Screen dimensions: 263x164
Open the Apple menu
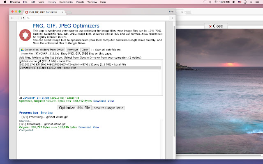[x=5, y=2]
